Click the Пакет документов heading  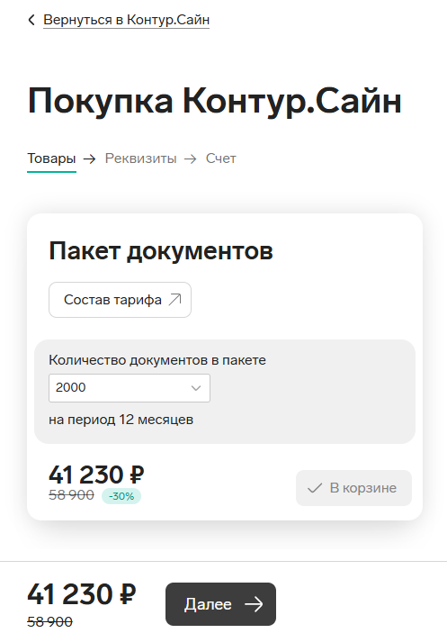tap(161, 251)
